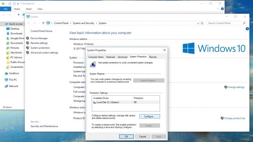Click the disabled Create button
Image resolution: width=253 pixels, height=142 pixels.
pyautogui.click(x=150, y=126)
